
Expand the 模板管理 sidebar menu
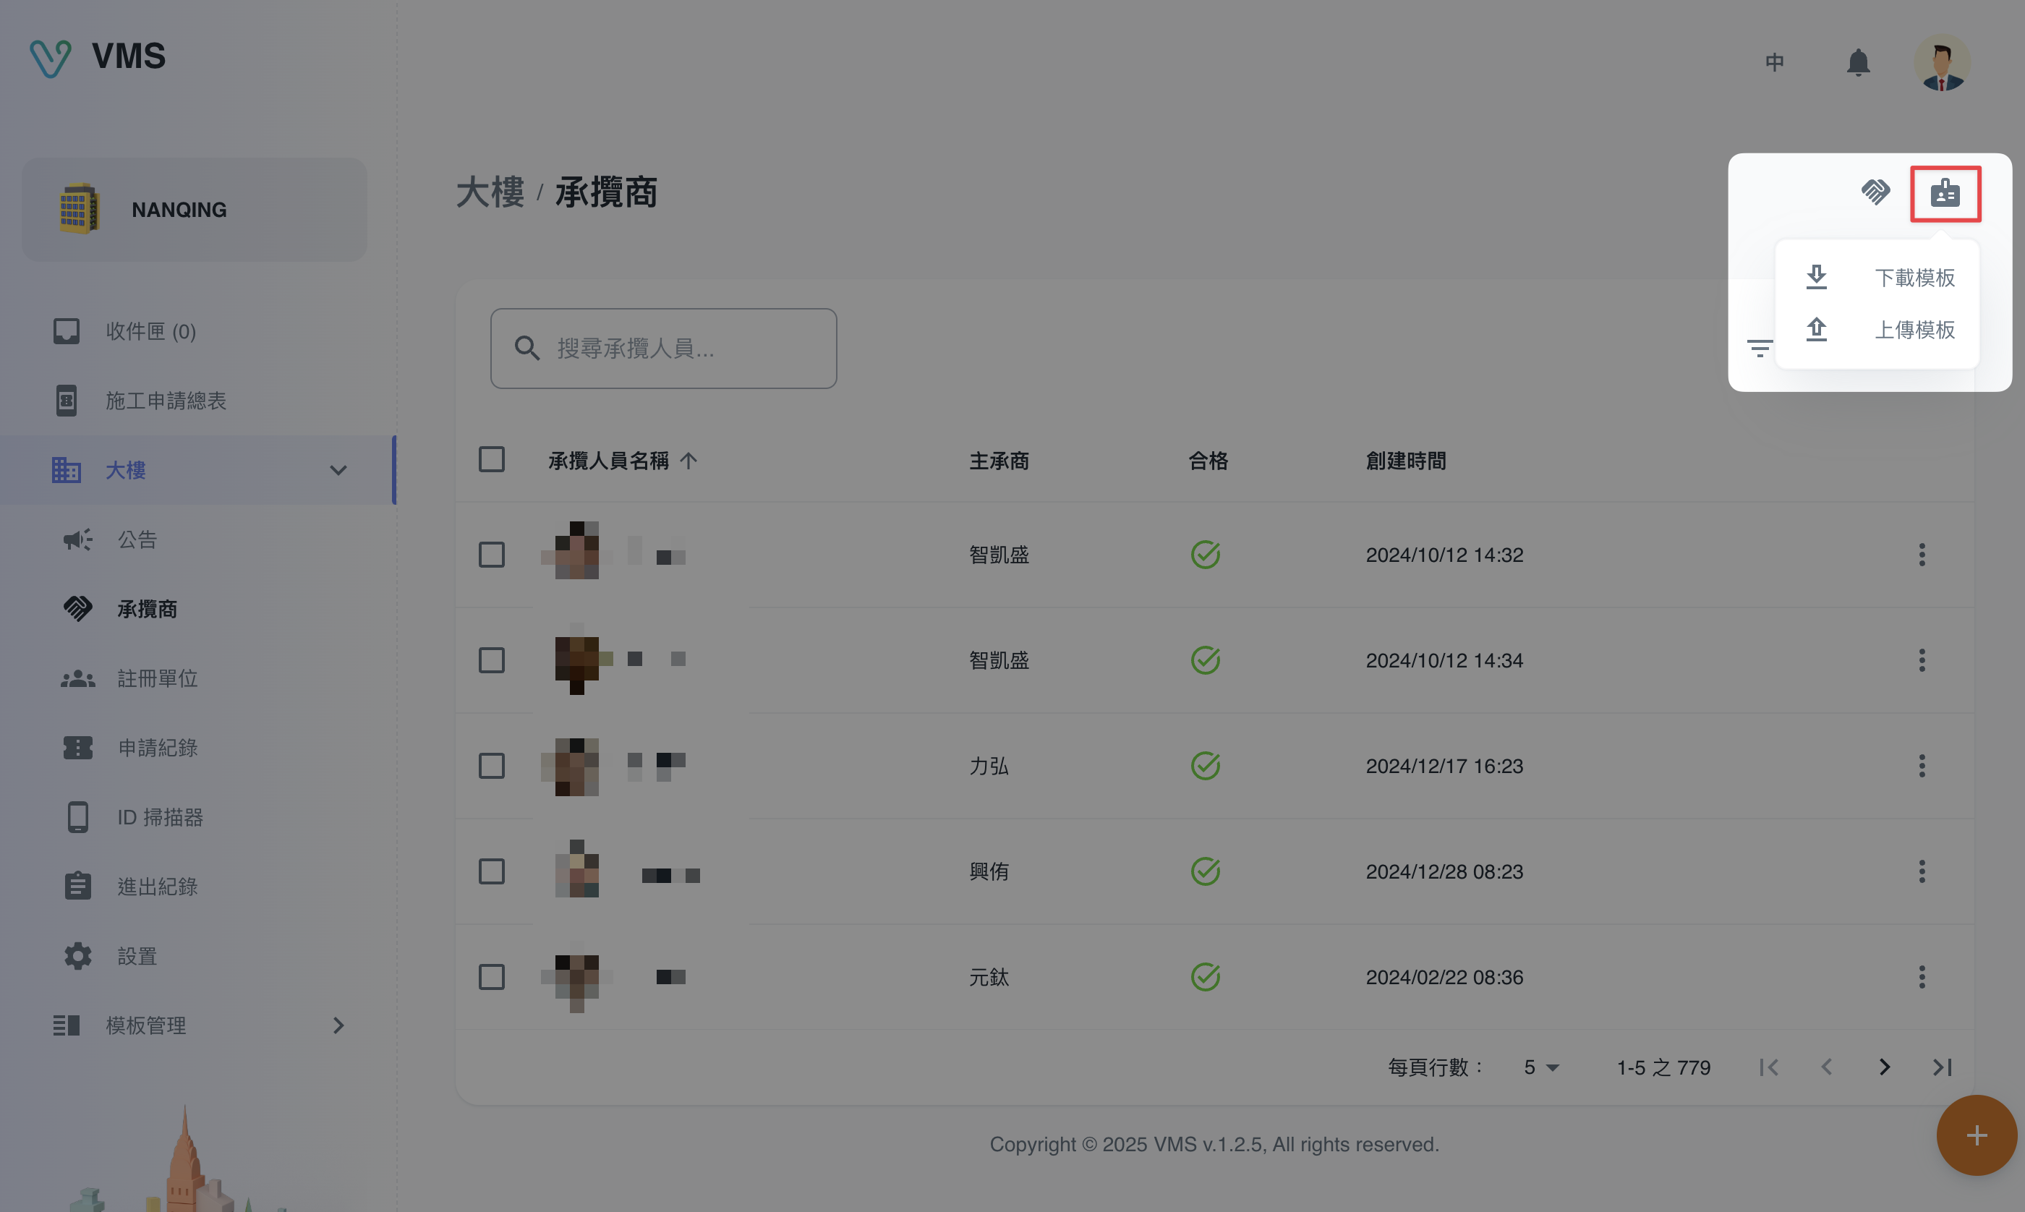[338, 1025]
